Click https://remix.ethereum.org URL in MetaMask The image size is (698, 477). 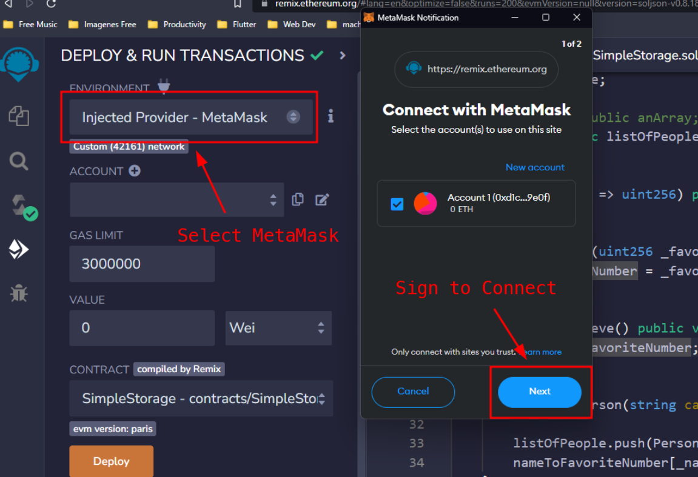point(487,69)
